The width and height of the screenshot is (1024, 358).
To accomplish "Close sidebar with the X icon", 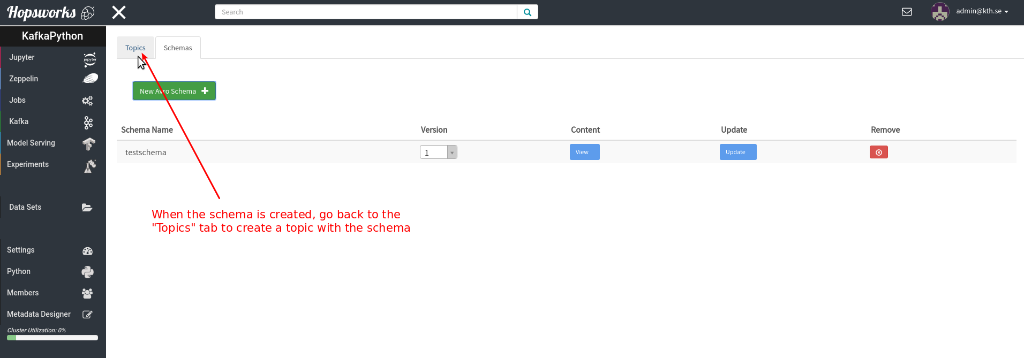I will click(x=119, y=12).
